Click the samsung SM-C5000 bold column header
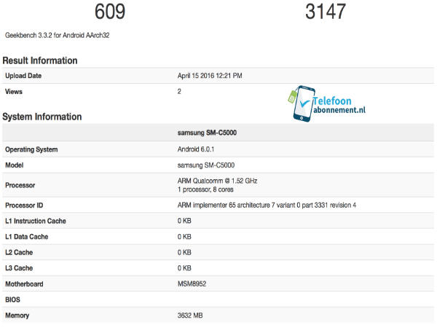Viewport: 437px width, 328px height. point(207,133)
